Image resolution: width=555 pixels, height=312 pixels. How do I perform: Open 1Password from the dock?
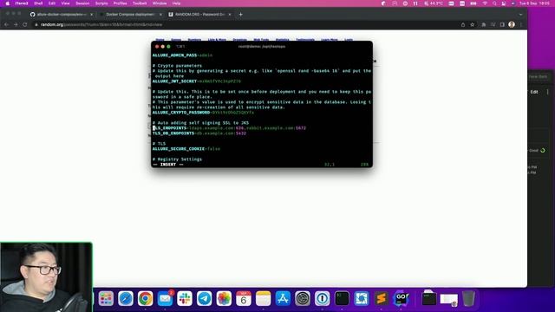coord(322,298)
